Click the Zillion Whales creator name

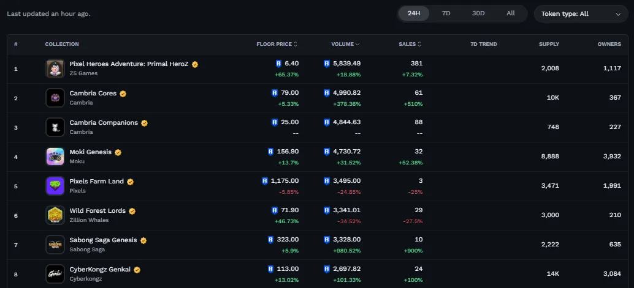click(89, 220)
